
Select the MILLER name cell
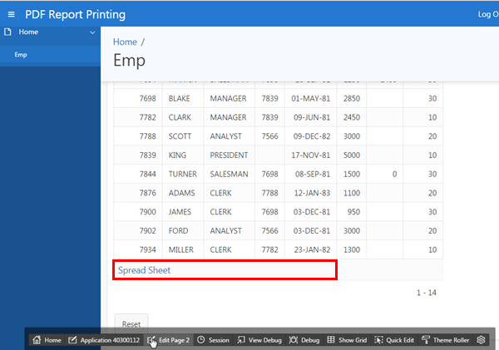(x=183, y=249)
